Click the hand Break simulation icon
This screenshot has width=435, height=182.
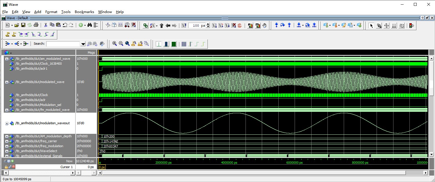pyautogui.click(x=264, y=26)
